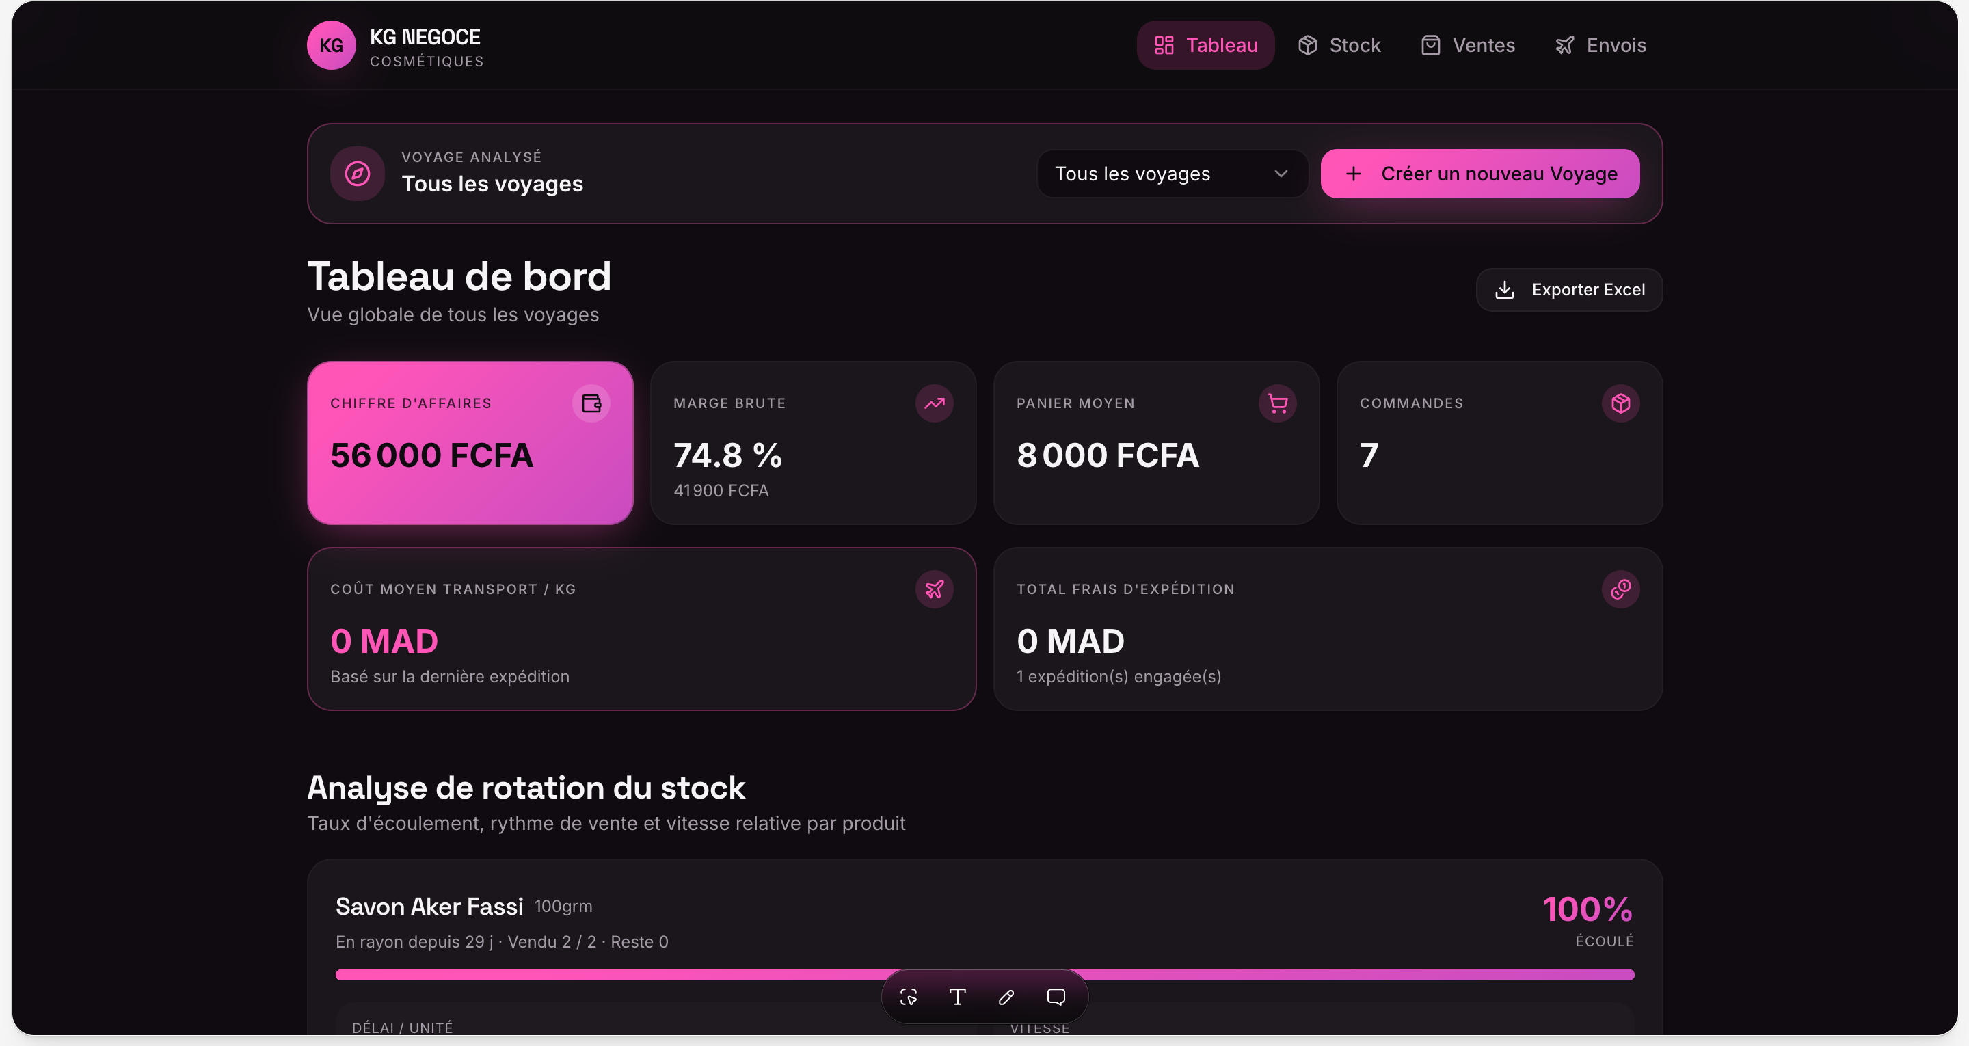Viewport: 1969px width, 1046px height.
Task: Go to the Ventes tab
Action: [x=1468, y=45]
